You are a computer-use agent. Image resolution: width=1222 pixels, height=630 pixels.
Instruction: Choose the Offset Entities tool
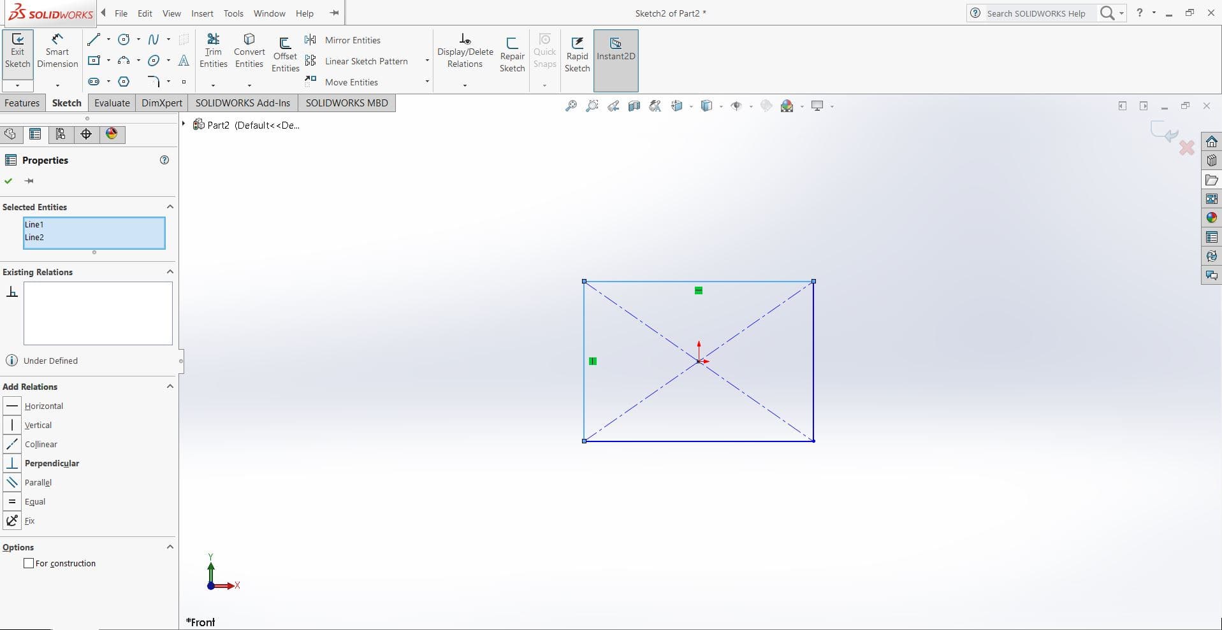tap(285, 54)
